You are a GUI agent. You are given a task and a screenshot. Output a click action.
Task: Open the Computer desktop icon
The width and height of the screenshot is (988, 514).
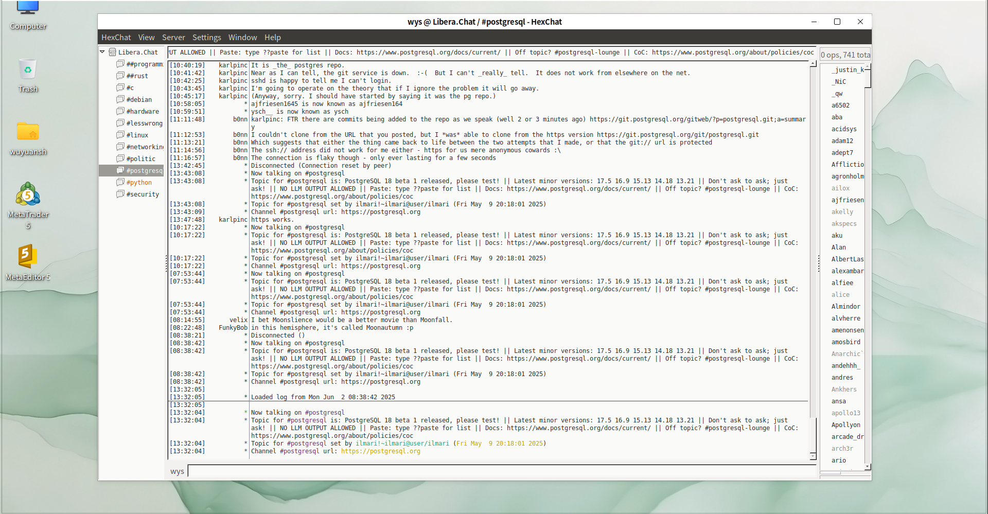[28, 10]
